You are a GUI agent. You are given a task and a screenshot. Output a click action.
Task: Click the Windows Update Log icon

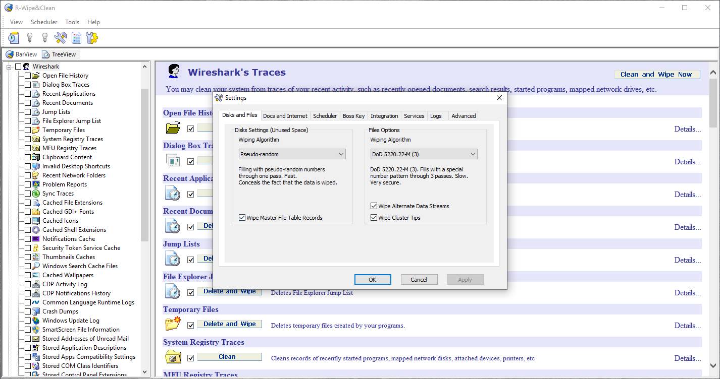click(36, 321)
